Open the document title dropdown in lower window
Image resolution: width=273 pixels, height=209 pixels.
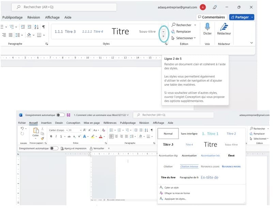pos(127,115)
